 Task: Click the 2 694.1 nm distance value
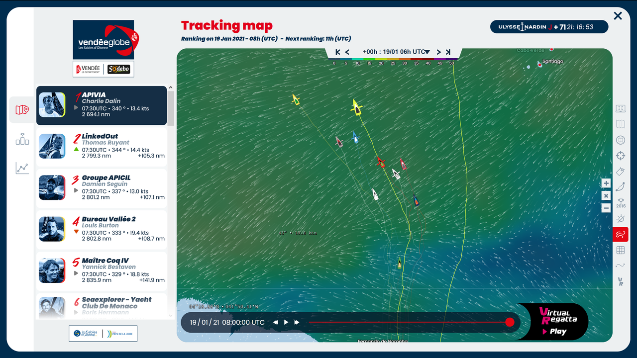point(96,114)
